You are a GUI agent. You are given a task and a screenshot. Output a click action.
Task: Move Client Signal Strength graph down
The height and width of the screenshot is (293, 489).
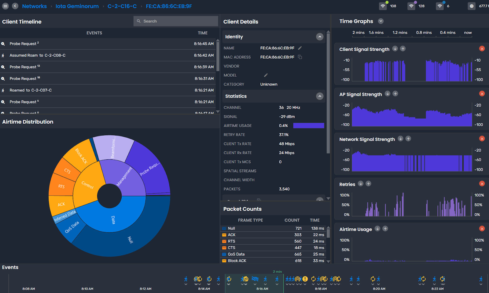pos(395,49)
